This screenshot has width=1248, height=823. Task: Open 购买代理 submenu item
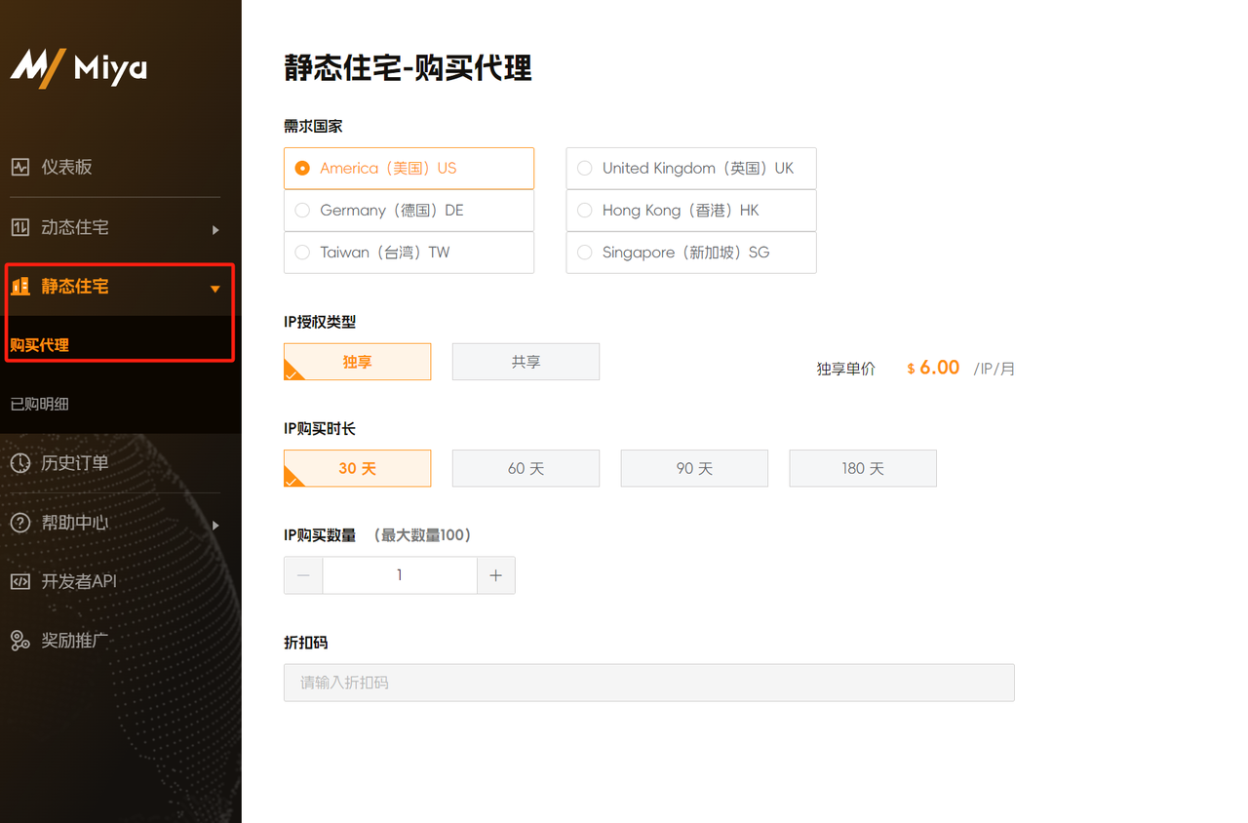(40, 345)
